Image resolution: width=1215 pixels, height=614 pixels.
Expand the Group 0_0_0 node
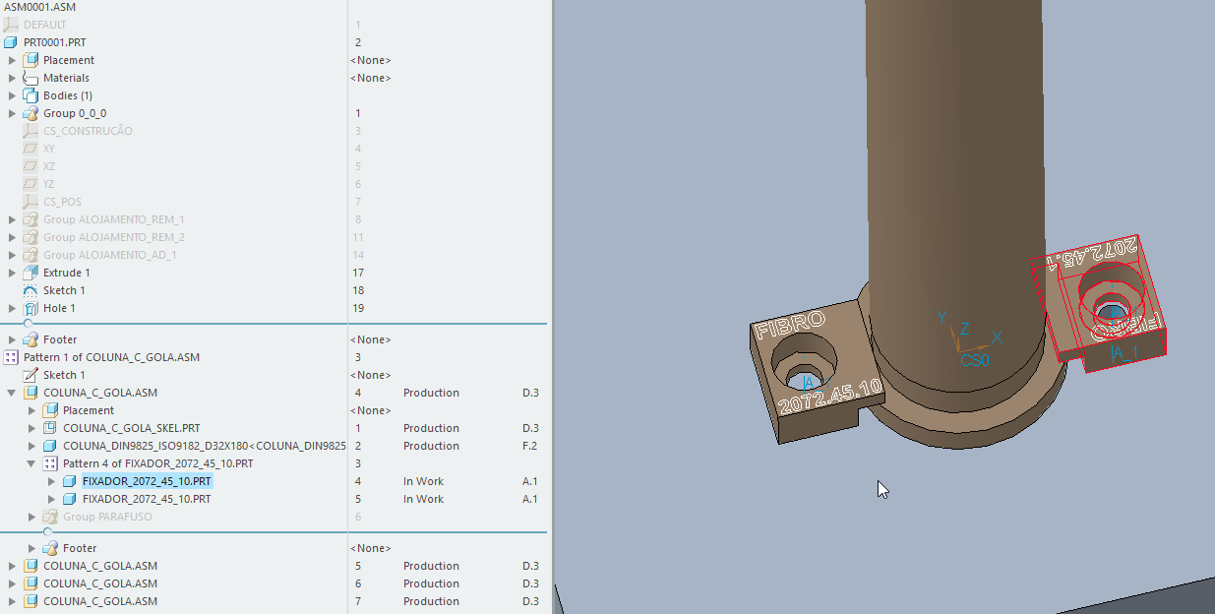[x=13, y=113]
